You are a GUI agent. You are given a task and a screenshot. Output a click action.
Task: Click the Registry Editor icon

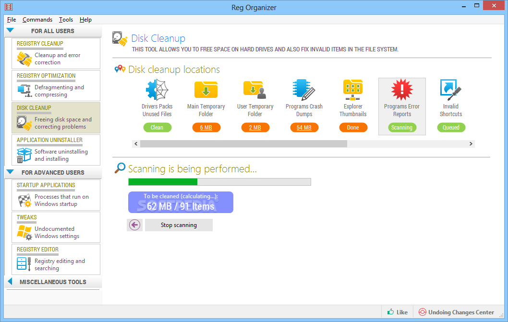point(24,263)
